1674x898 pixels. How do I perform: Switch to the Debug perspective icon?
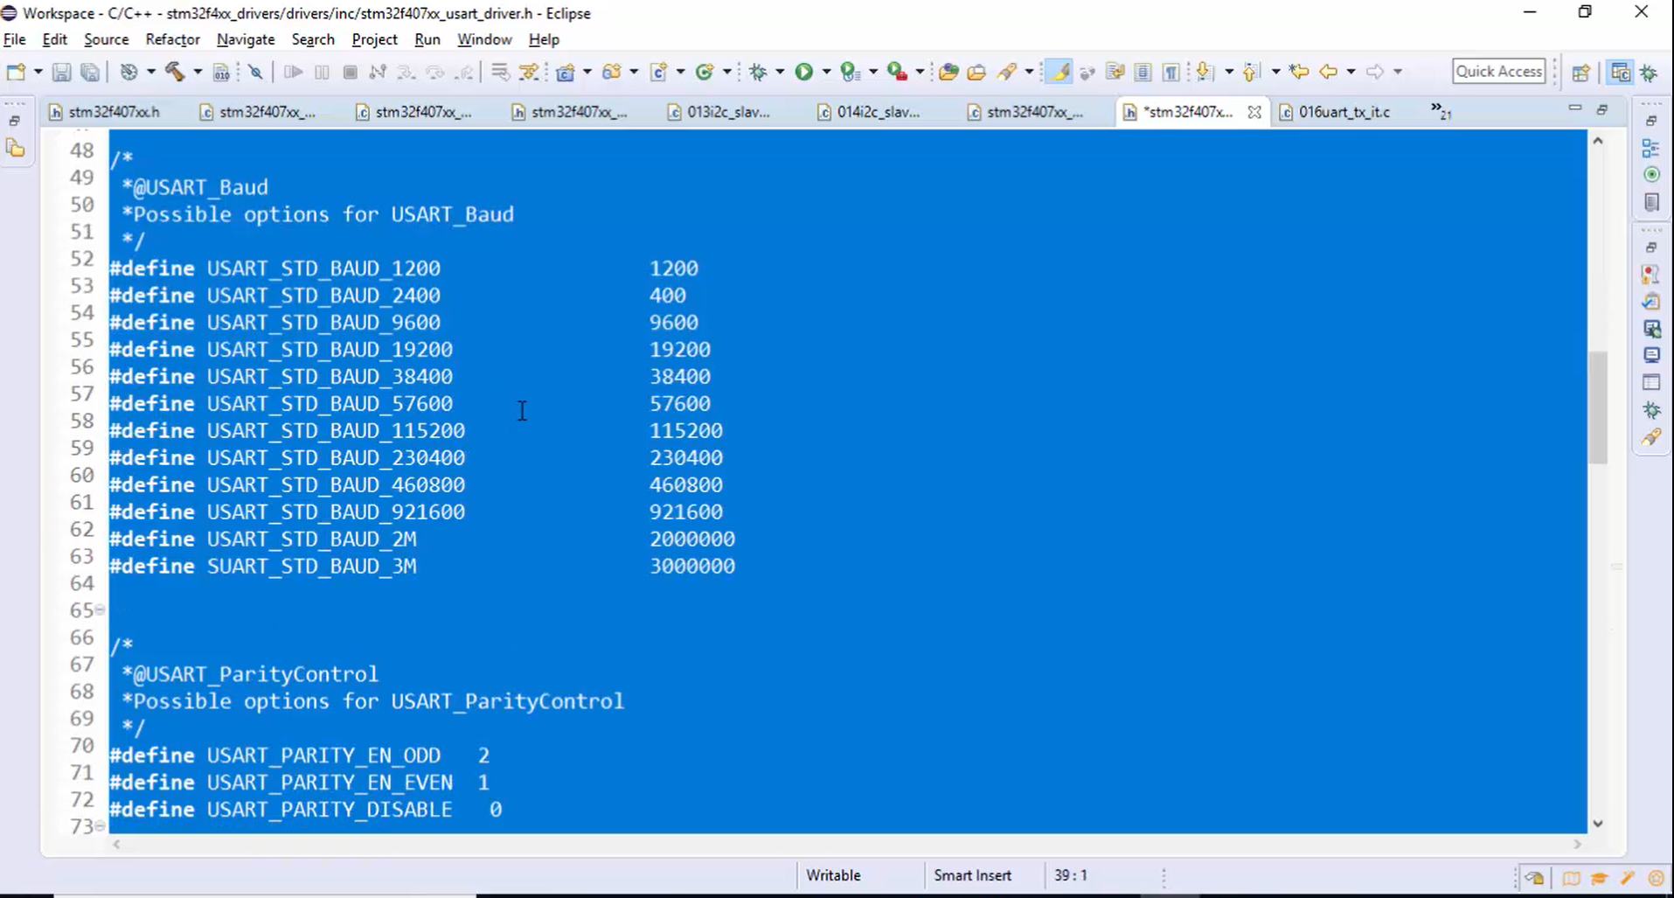[1650, 73]
